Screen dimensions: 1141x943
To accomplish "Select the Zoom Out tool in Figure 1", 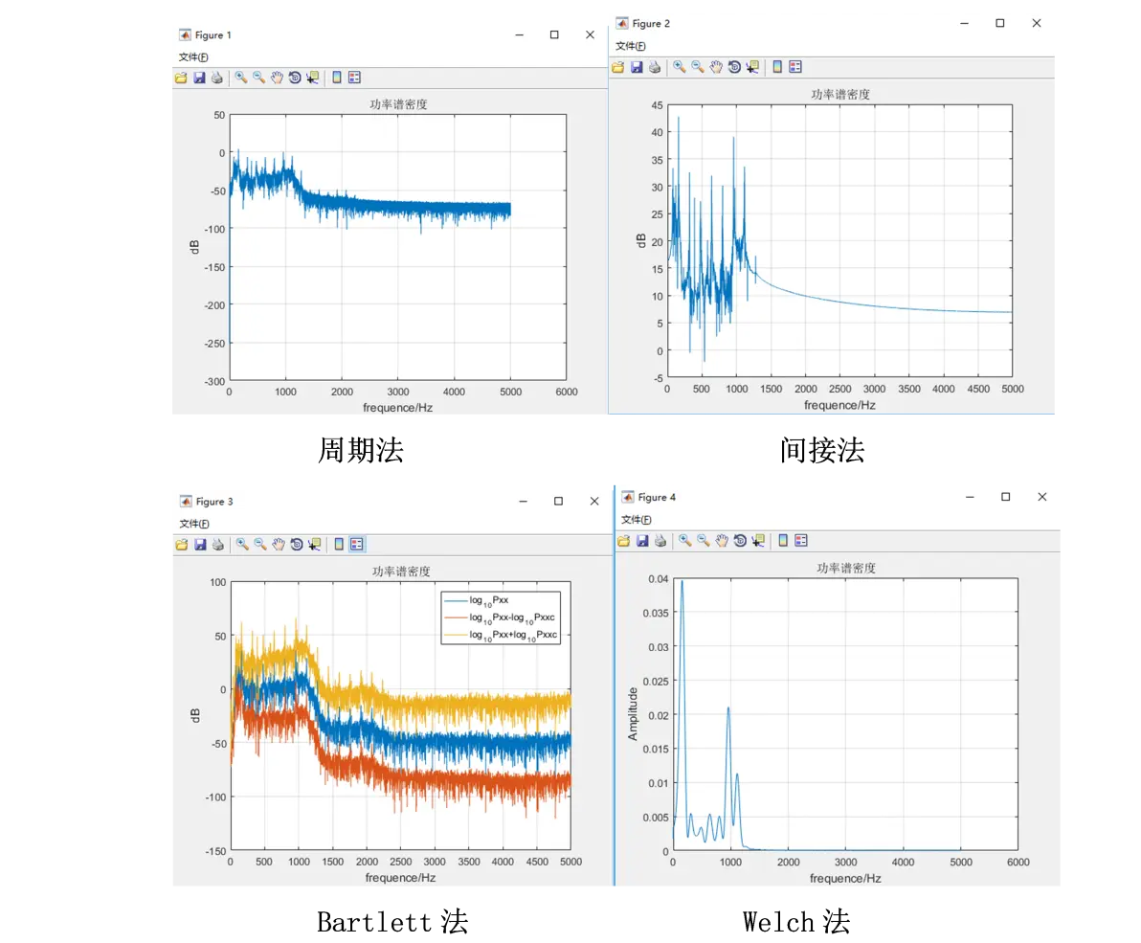I will pyautogui.click(x=258, y=78).
